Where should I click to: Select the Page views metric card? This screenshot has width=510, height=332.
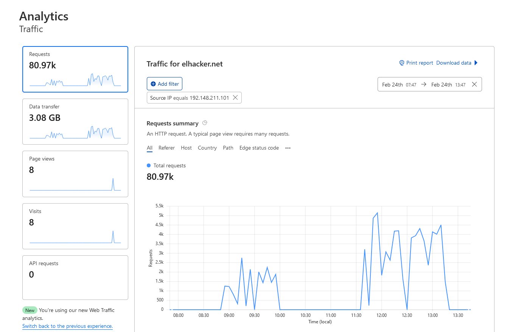75,174
